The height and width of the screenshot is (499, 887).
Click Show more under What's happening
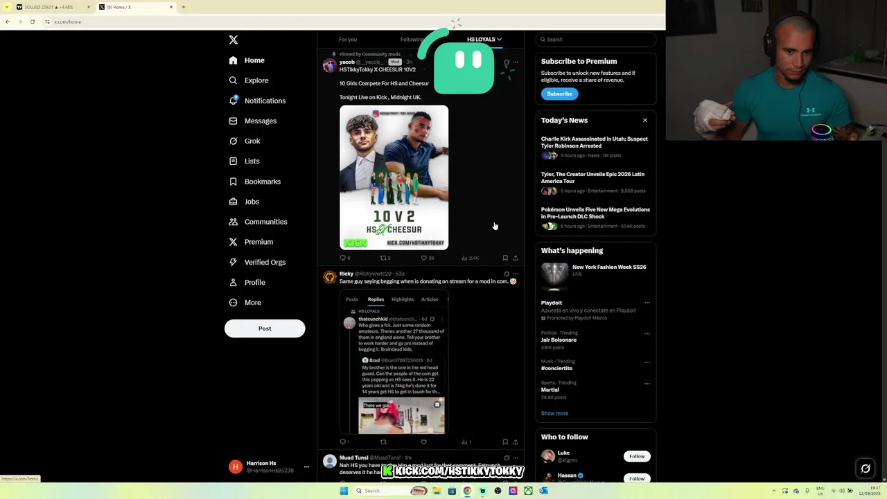[x=554, y=414]
